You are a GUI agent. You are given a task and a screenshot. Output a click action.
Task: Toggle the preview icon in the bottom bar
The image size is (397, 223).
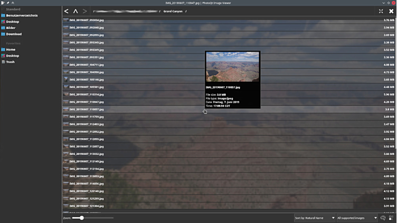pyautogui.click(x=383, y=218)
